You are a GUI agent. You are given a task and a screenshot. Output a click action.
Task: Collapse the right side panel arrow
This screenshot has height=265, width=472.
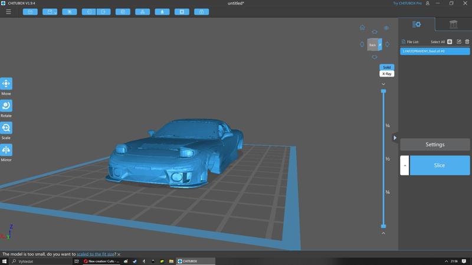pos(395,138)
